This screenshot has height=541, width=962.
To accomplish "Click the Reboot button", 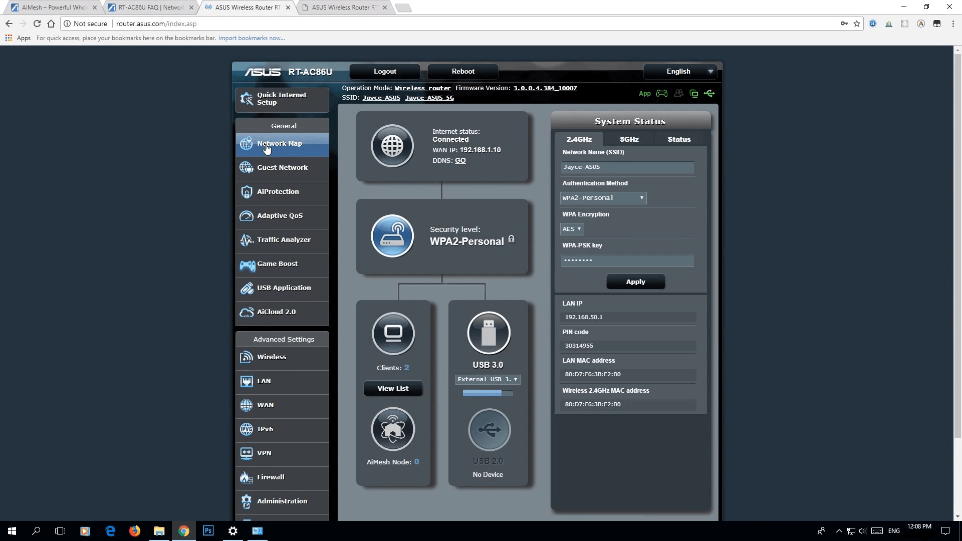I will (463, 72).
